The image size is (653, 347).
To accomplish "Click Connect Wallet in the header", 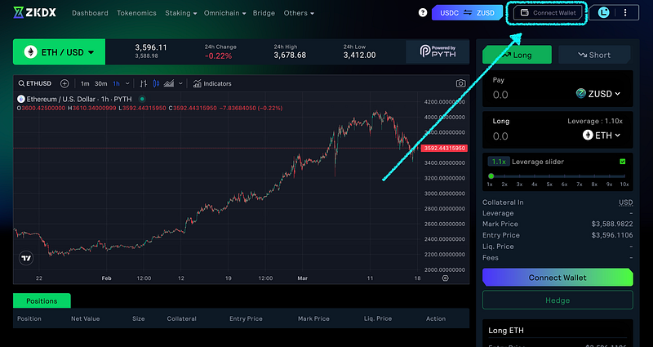I will tap(548, 13).
